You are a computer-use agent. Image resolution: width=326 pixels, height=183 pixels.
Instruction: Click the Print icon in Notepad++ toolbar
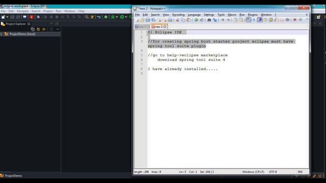tap(170, 20)
